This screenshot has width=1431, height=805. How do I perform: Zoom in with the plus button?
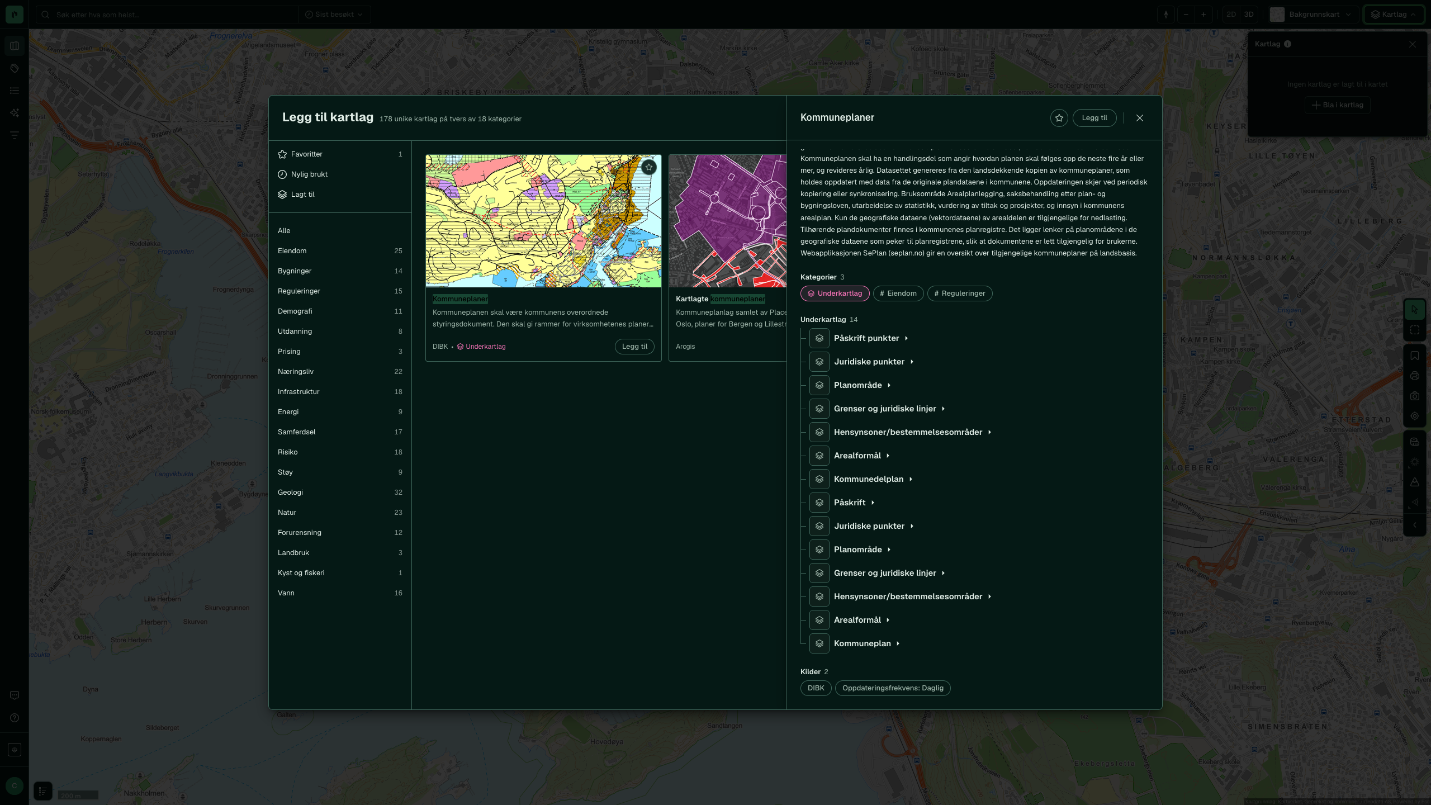point(1203,15)
